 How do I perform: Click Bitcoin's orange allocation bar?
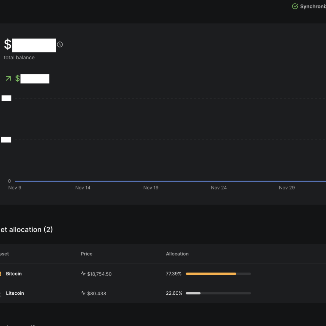point(211,274)
